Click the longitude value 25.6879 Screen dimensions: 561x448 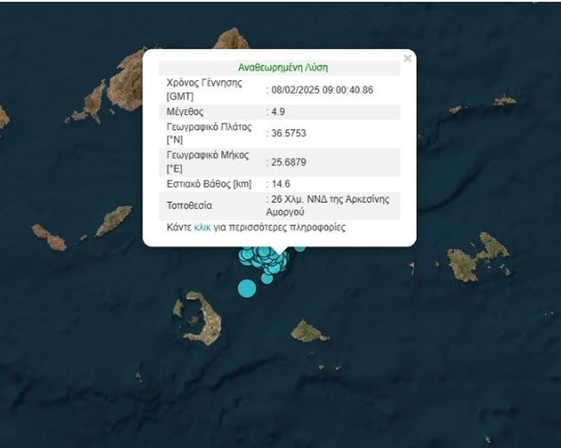(291, 161)
